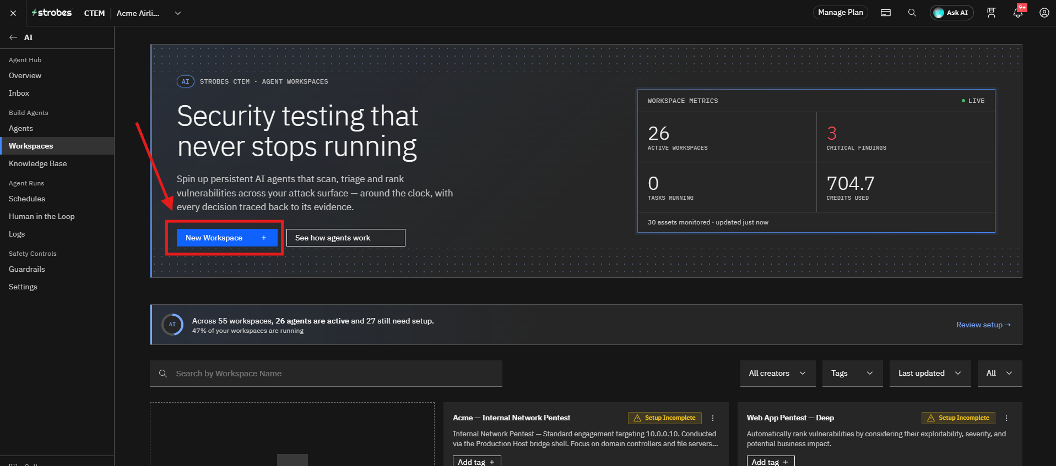Viewport: 1056px width, 466px height.
Task: Follow the Review setup link
Action: 983,325
